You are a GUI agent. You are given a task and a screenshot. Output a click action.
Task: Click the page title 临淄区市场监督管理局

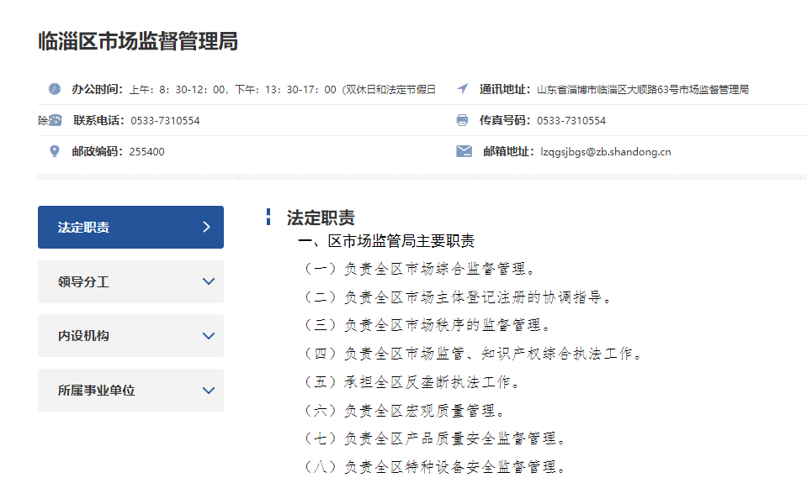click(138, 41)
